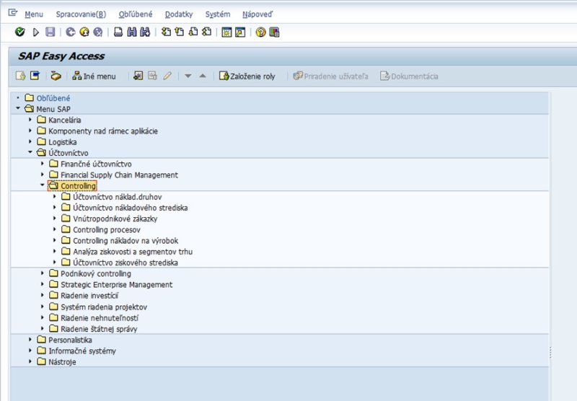577x401 pixels.
Task: Open the Dodatky menu
Action: tap(179, 14)
